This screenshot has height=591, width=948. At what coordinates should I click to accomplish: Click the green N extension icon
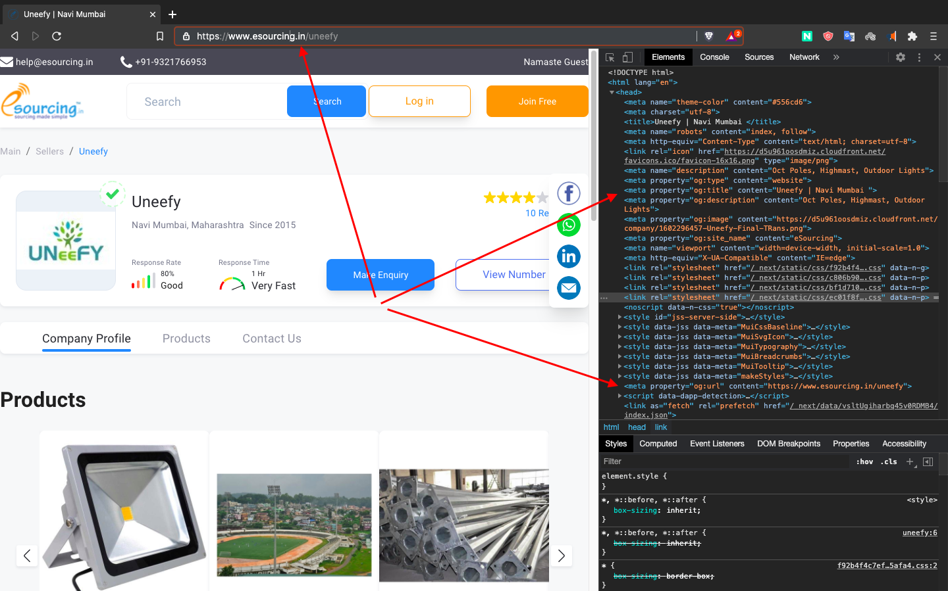point(807,36)
